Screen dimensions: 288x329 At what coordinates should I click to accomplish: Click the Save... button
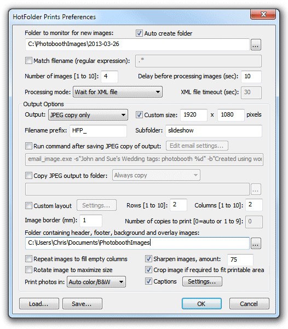[x=82, y=304]
